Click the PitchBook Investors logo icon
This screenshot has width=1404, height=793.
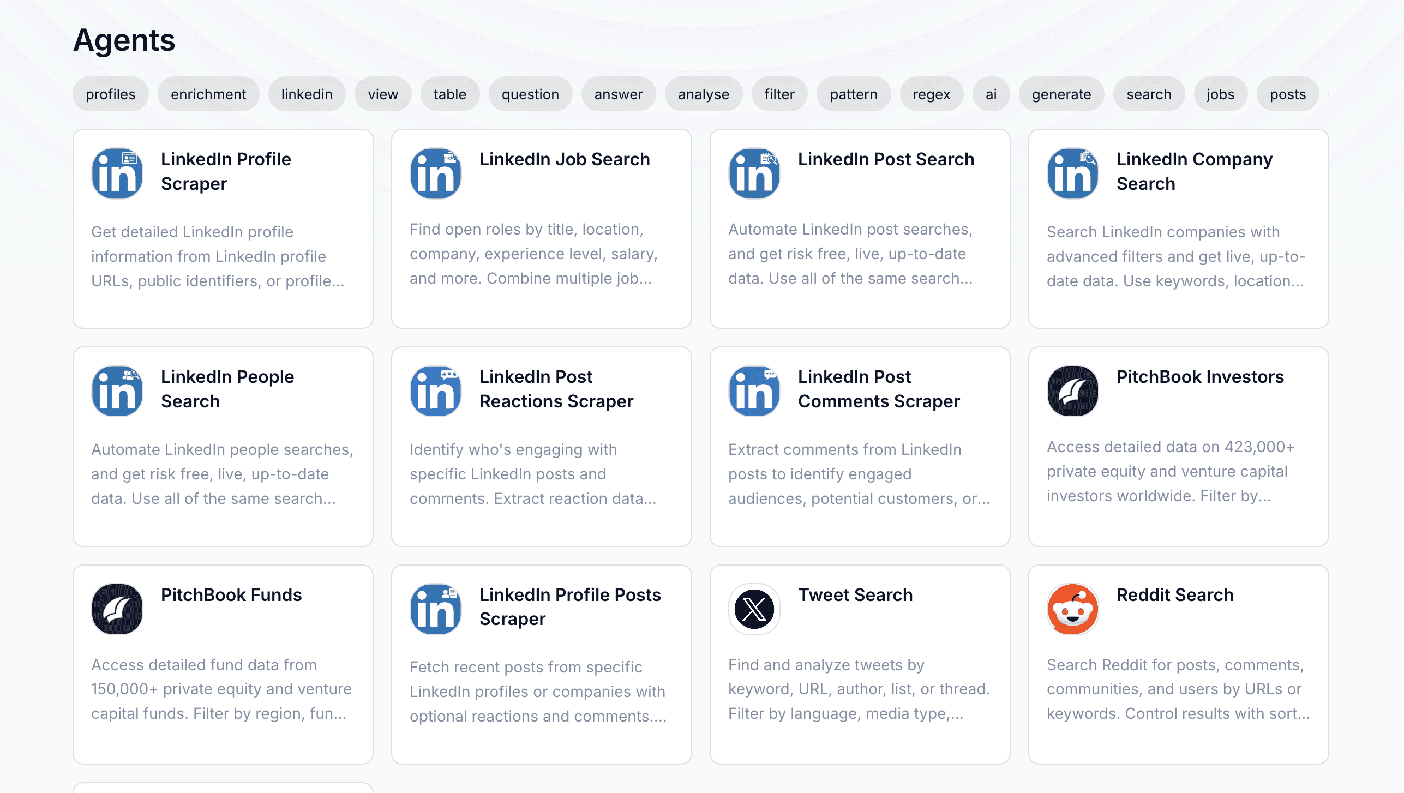1073,391
